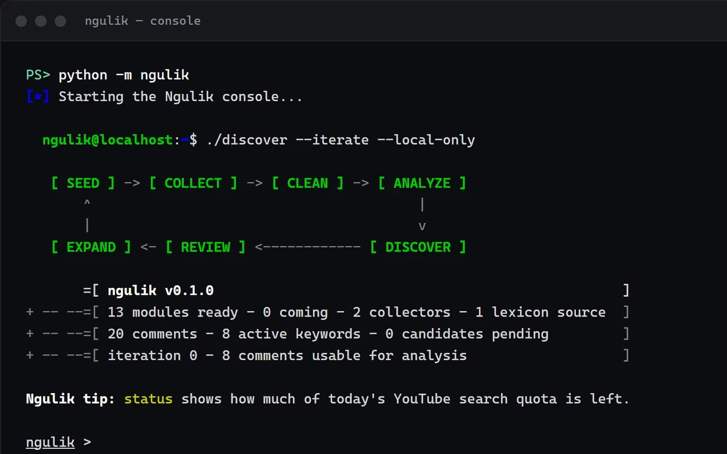This screenshot has height=454, width=727.
Task: Click '8 comments usable for analysis' text
Action: click(x=345, y=355)
